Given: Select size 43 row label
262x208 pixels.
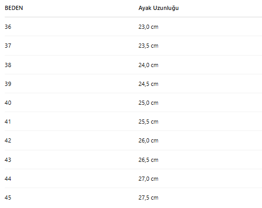Looking at the screenshot, I should (x=8, y=160).
